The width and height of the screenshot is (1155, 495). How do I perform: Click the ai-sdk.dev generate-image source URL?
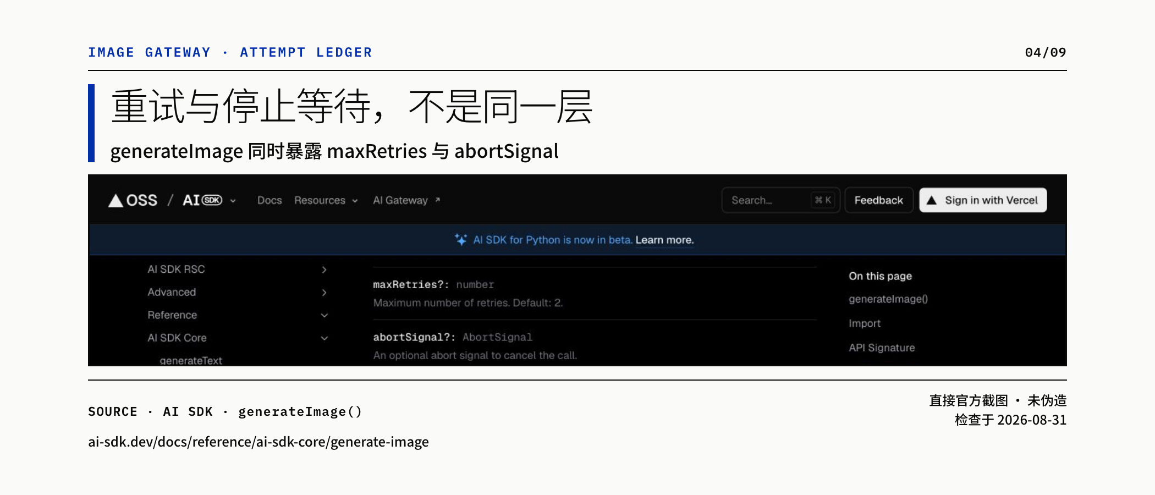click(x=258, y=442)
